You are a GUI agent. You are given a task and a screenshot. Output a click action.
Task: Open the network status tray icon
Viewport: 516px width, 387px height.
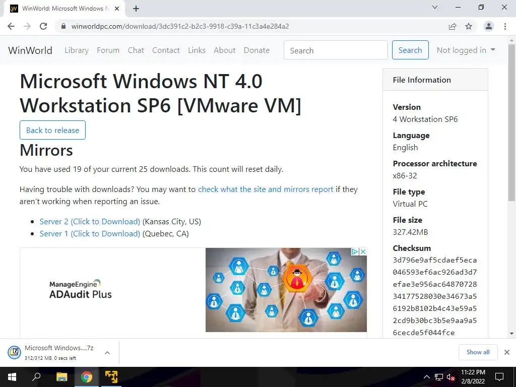(439, 377)
